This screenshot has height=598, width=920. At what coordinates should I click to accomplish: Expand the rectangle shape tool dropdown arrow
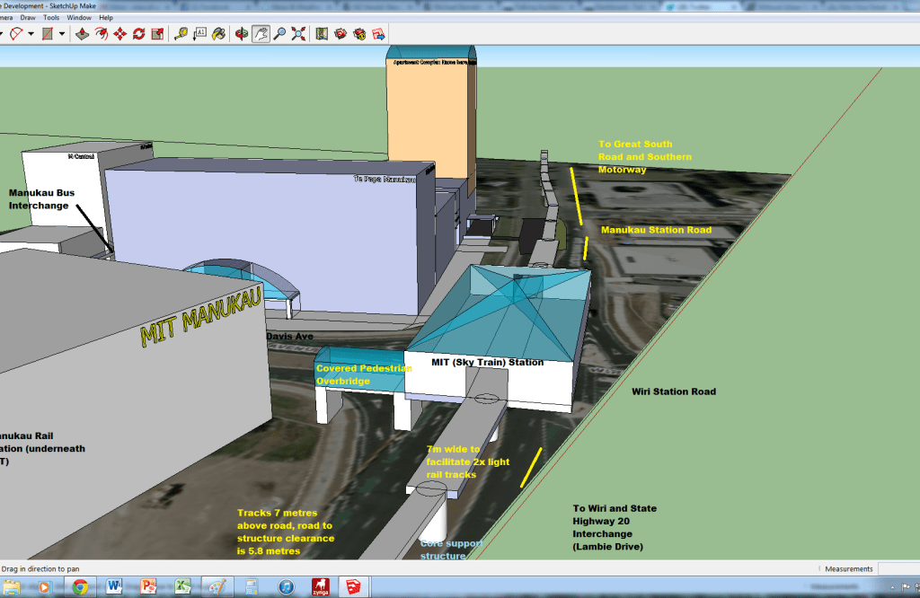pos(62,34)
